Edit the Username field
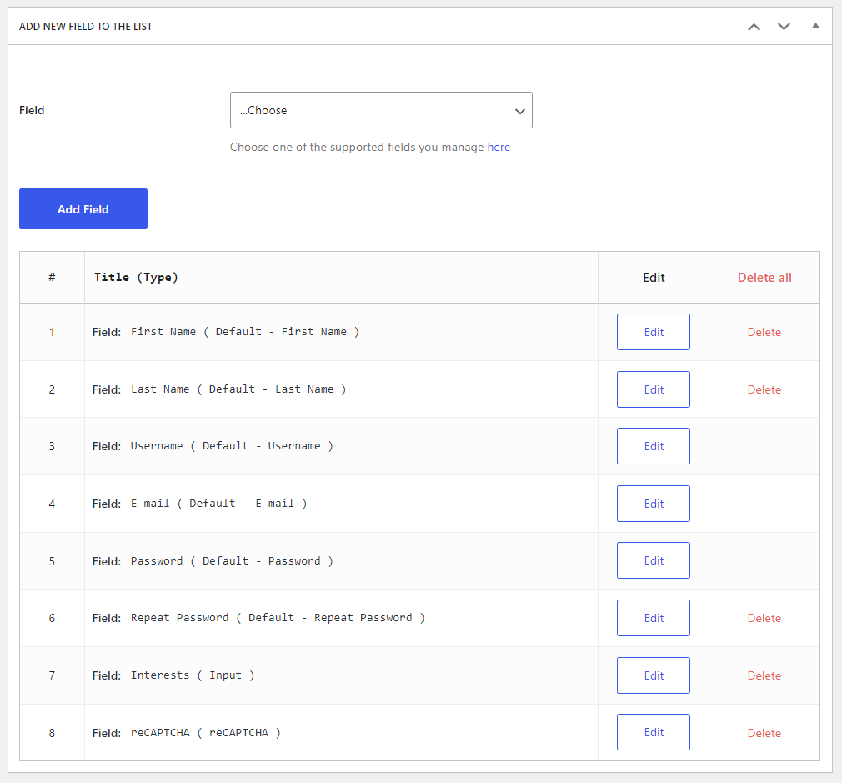Screen dimensions: 842x783 [x=654, y=446]
